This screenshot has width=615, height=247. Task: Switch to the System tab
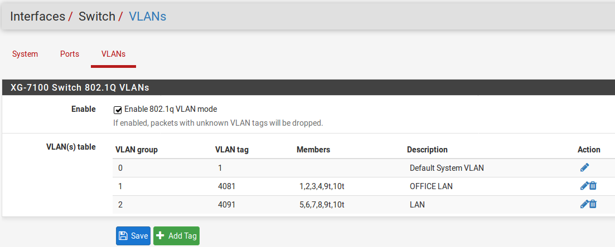(25, 54)
